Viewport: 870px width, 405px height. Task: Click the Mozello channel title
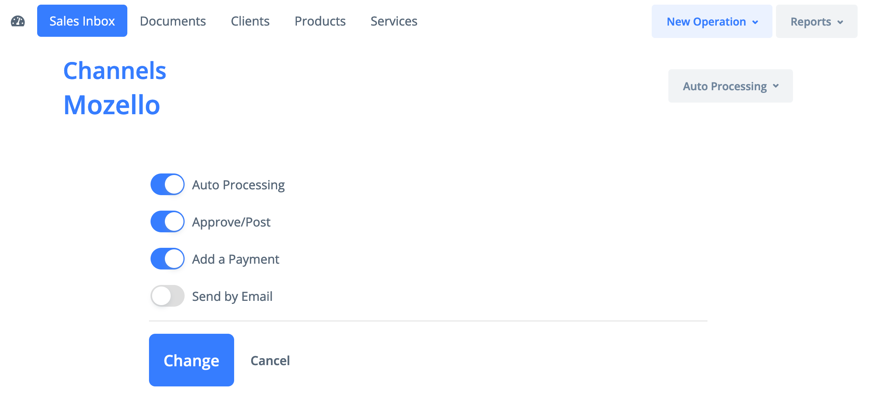pyautogui.click(x=112, y=105)
